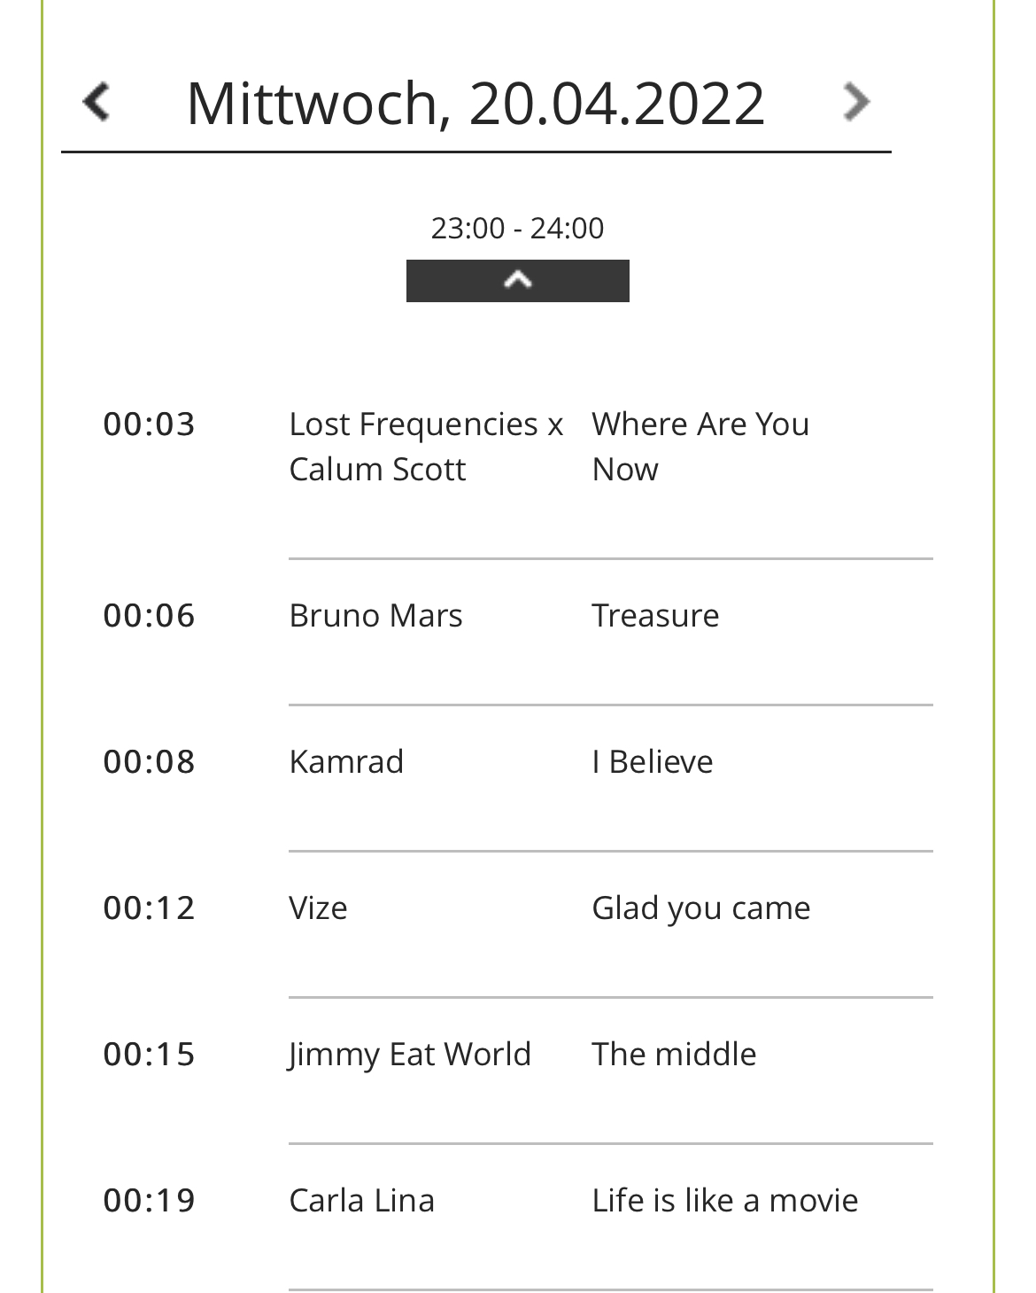
Task: Select the 00:03 timestamp entry
Action: point(149,425)
